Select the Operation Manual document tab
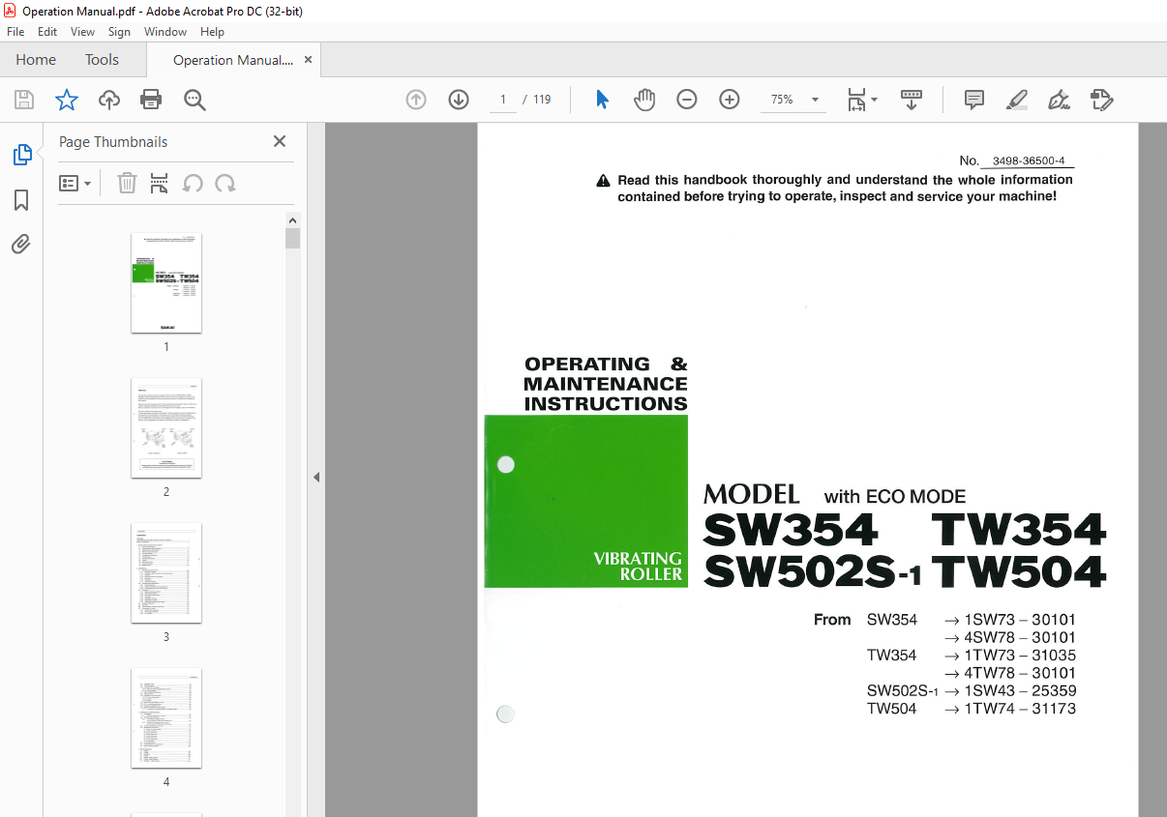1167x817 pixels. tap(232, 60)
